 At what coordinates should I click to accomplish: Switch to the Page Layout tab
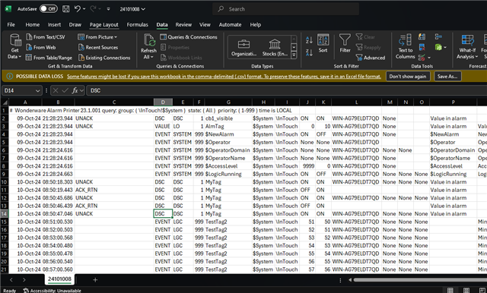(x=104, y=24)
